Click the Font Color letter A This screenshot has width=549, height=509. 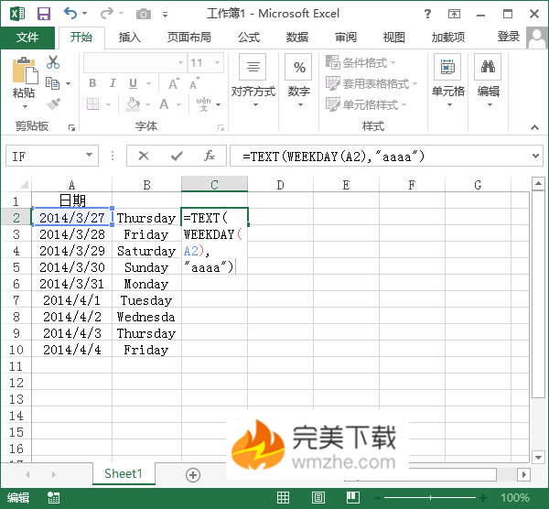(x=164, y=104)
